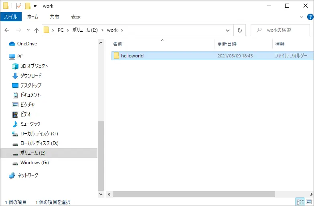The height and width of the screenshot is (206, 314).
Task: Refresh the current folder view
Action: 239,30
